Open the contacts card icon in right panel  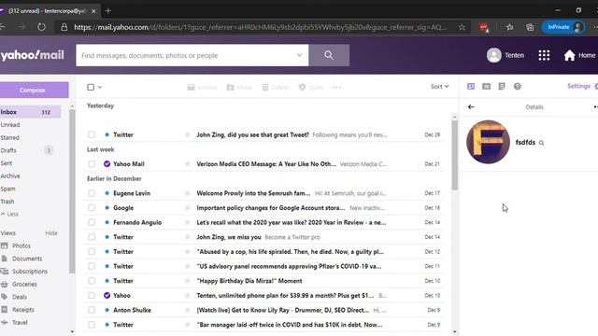(x=471, y=87)
